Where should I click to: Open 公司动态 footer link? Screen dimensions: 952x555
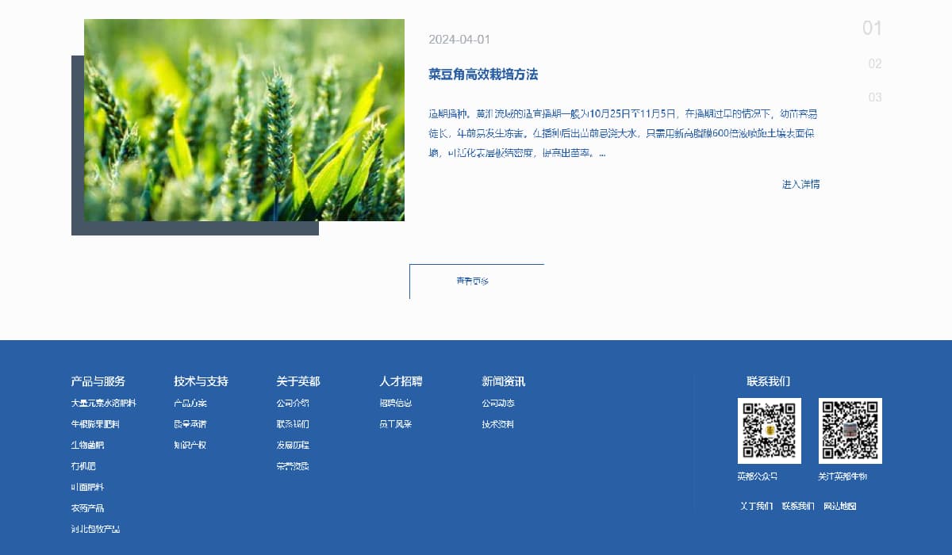498,404
